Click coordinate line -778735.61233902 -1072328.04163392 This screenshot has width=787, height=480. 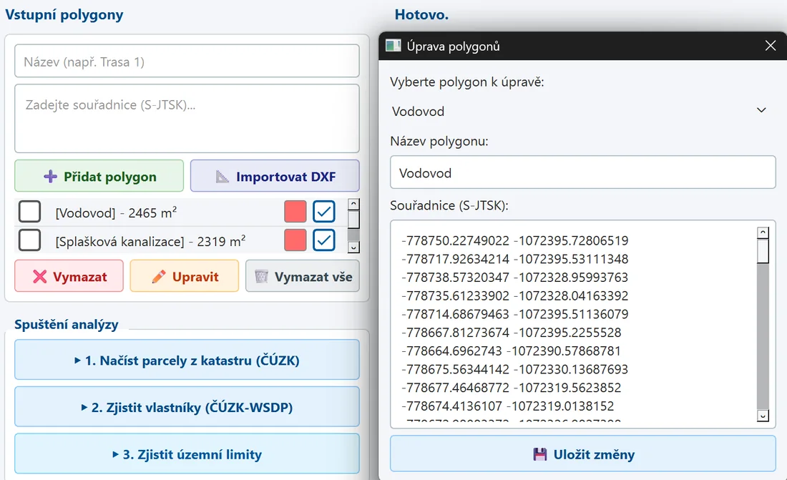[x=515, y=295]
